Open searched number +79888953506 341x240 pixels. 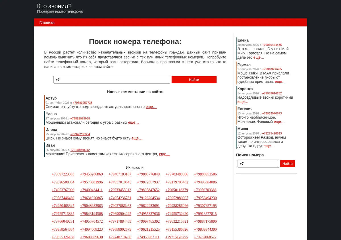coord(205,174)
